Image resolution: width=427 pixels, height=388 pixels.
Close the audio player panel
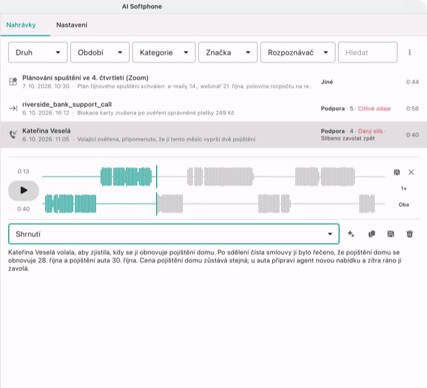click(x=411, y=172)
